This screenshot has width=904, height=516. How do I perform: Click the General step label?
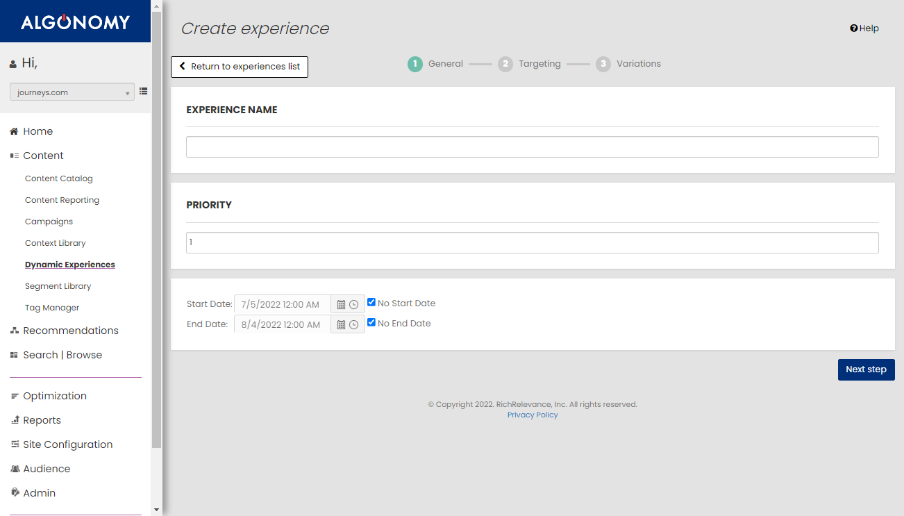click(x=446, y=64)
